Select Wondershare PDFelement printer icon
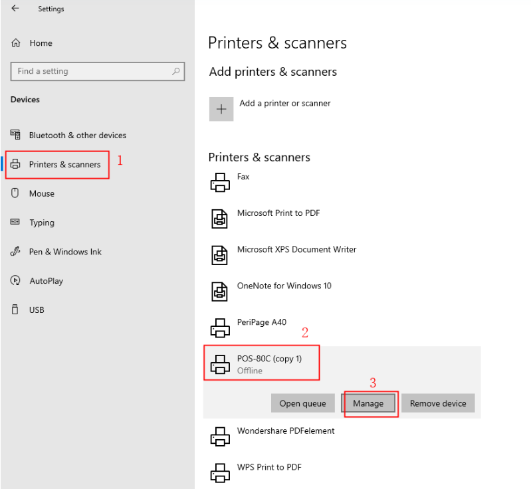Image resolution: width=531 pixels, height=489 pixels. [220, 437]
